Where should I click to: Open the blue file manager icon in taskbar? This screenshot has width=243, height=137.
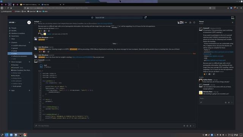coord(11,135)
